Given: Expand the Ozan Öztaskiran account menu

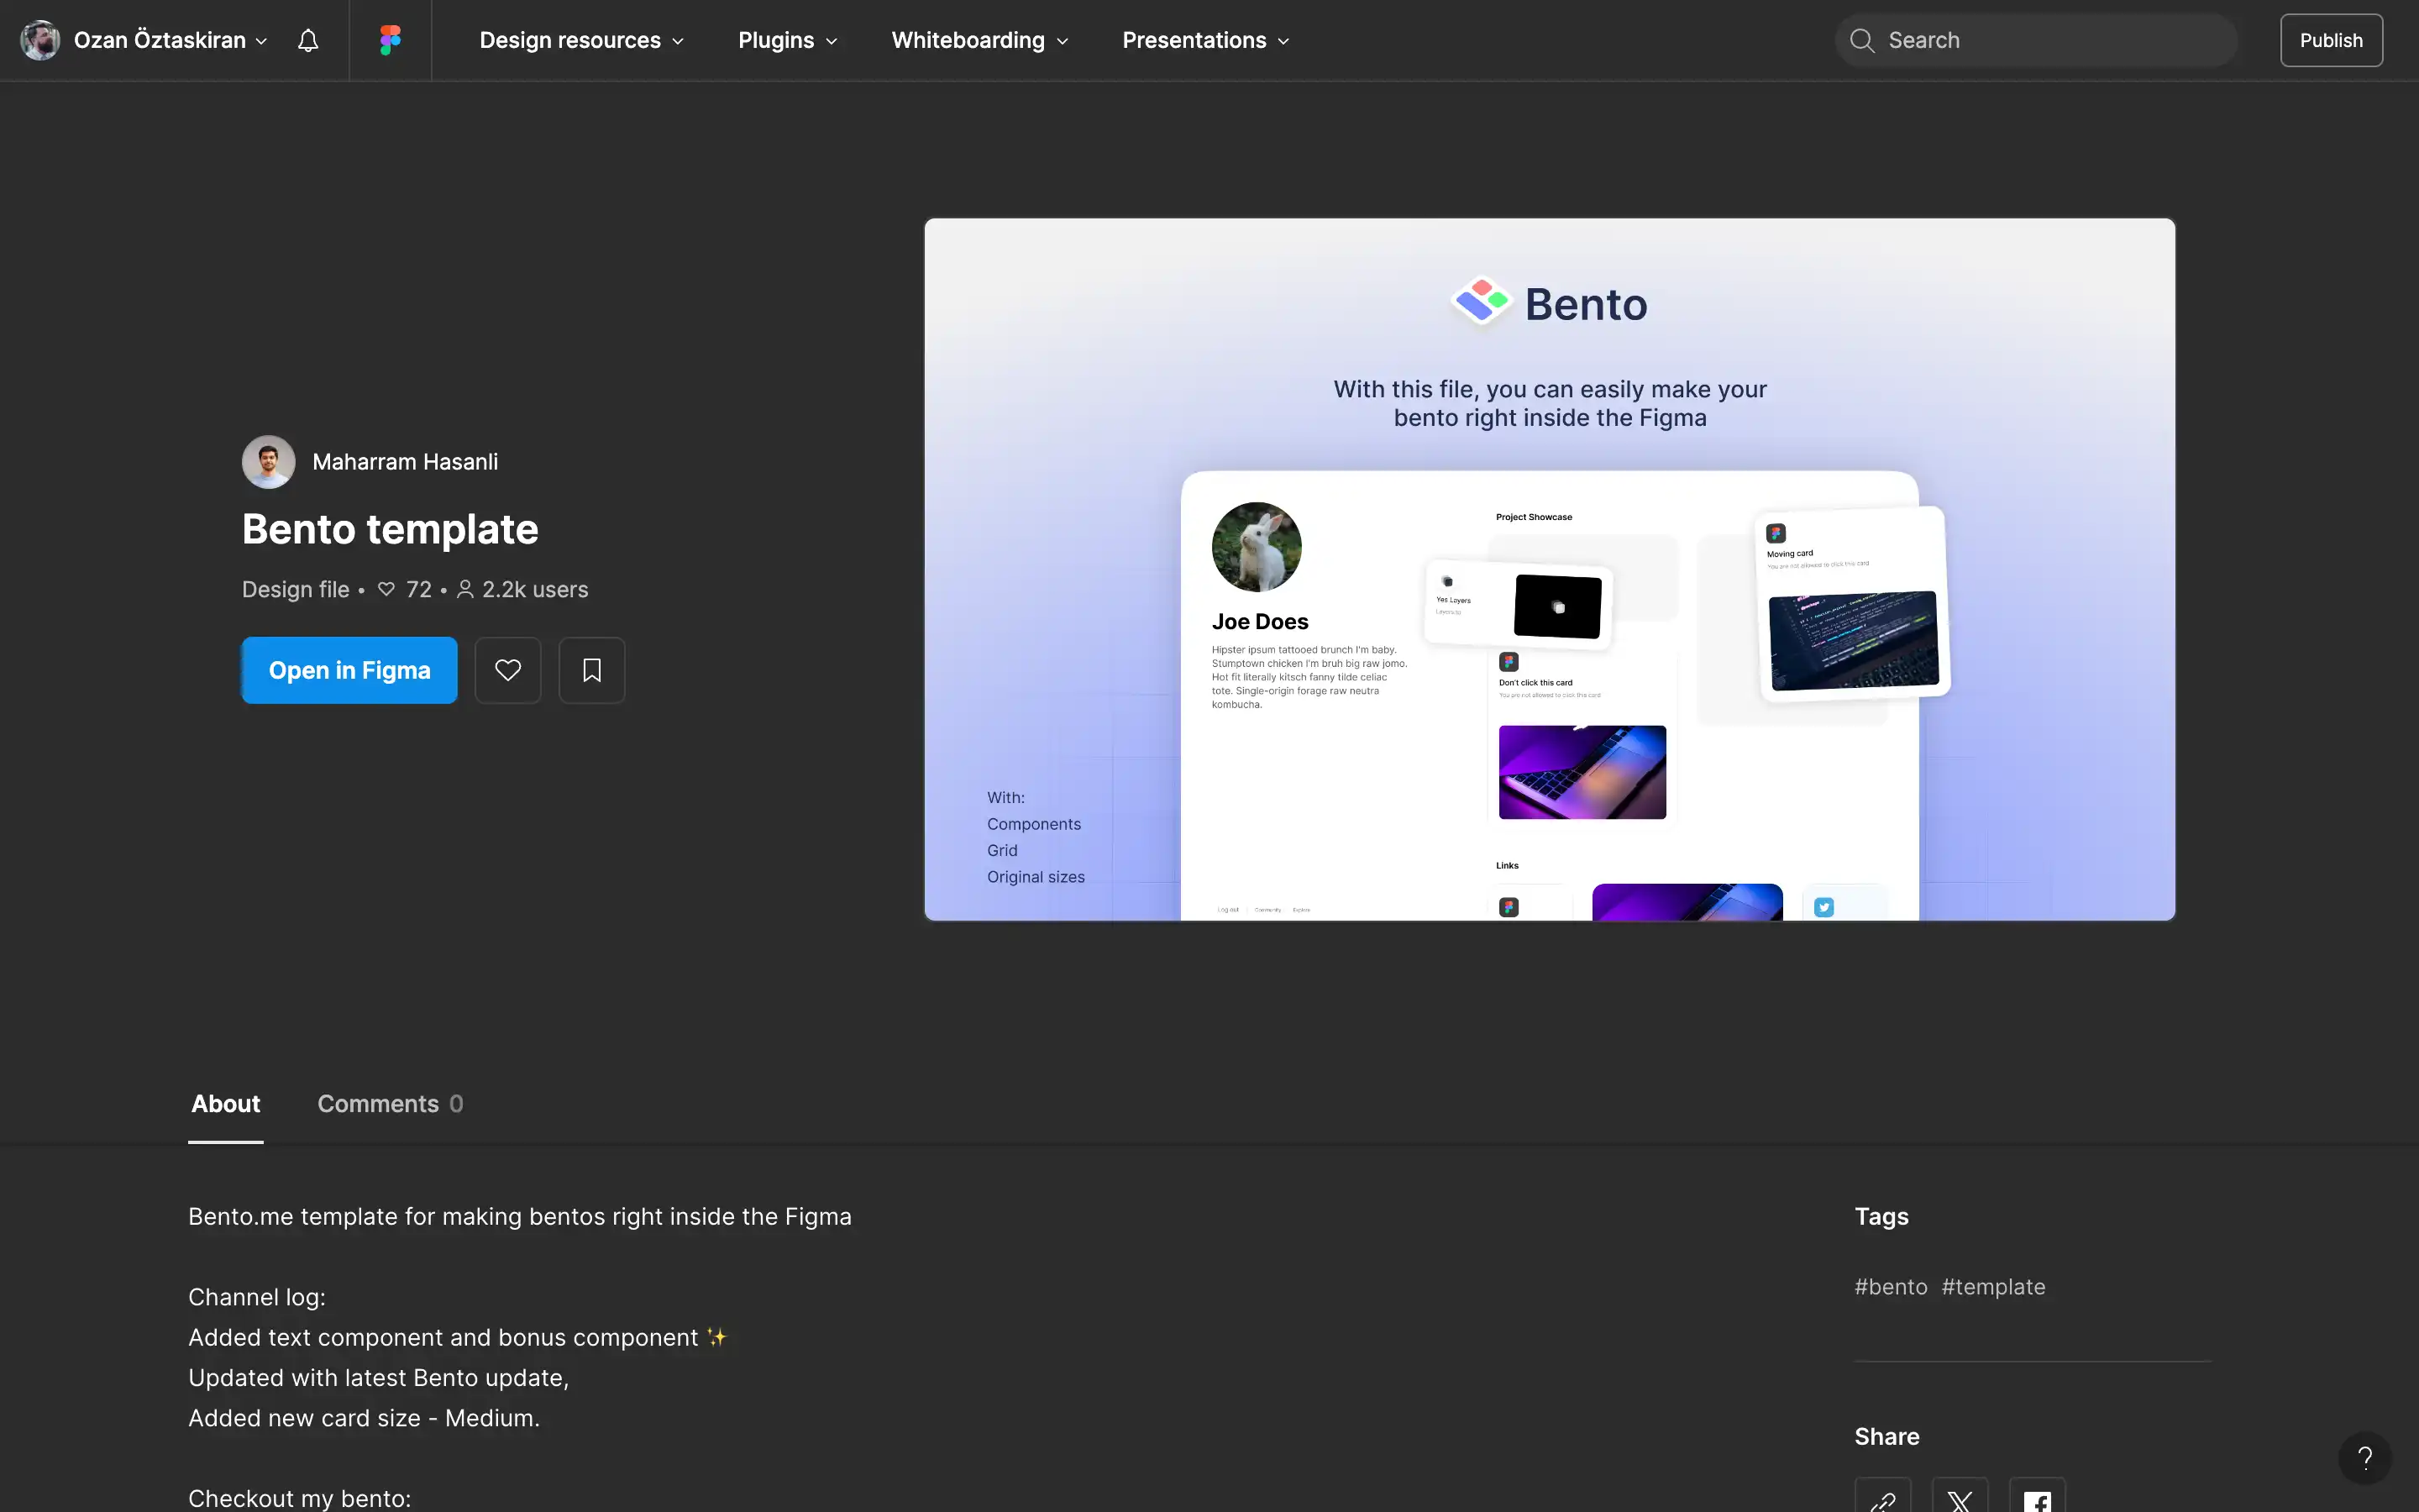Looking at the screenshot, I should 170,40.
